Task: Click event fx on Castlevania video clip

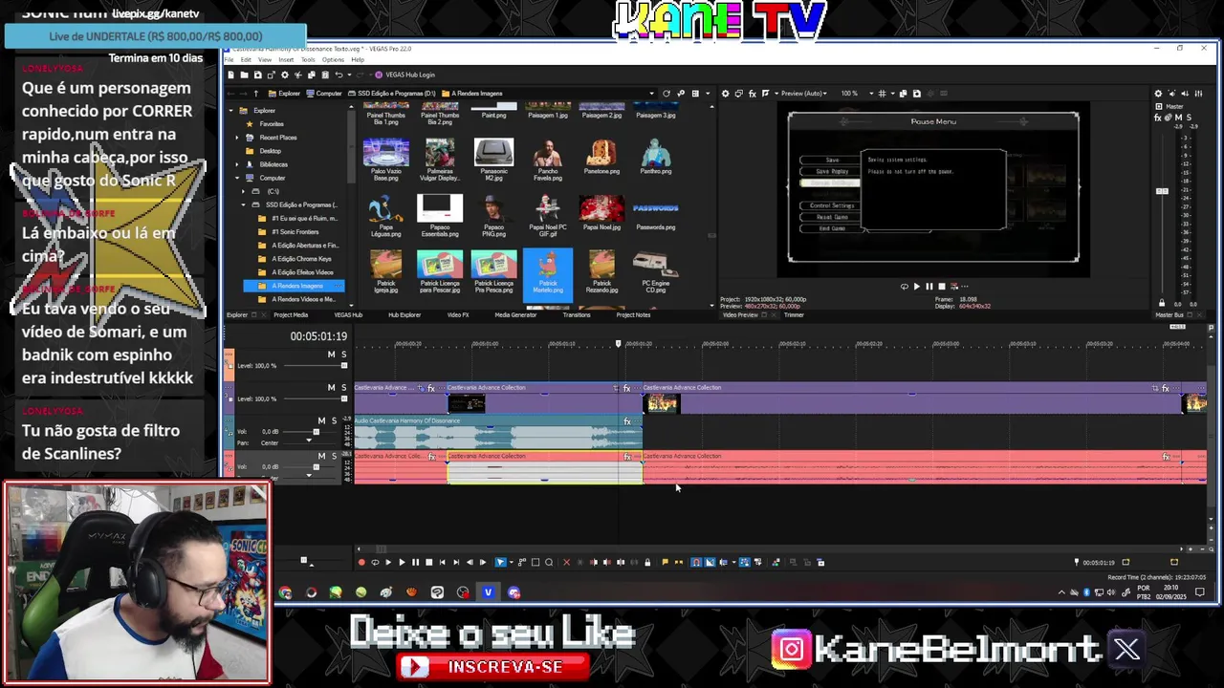Action: pos(626,388)
